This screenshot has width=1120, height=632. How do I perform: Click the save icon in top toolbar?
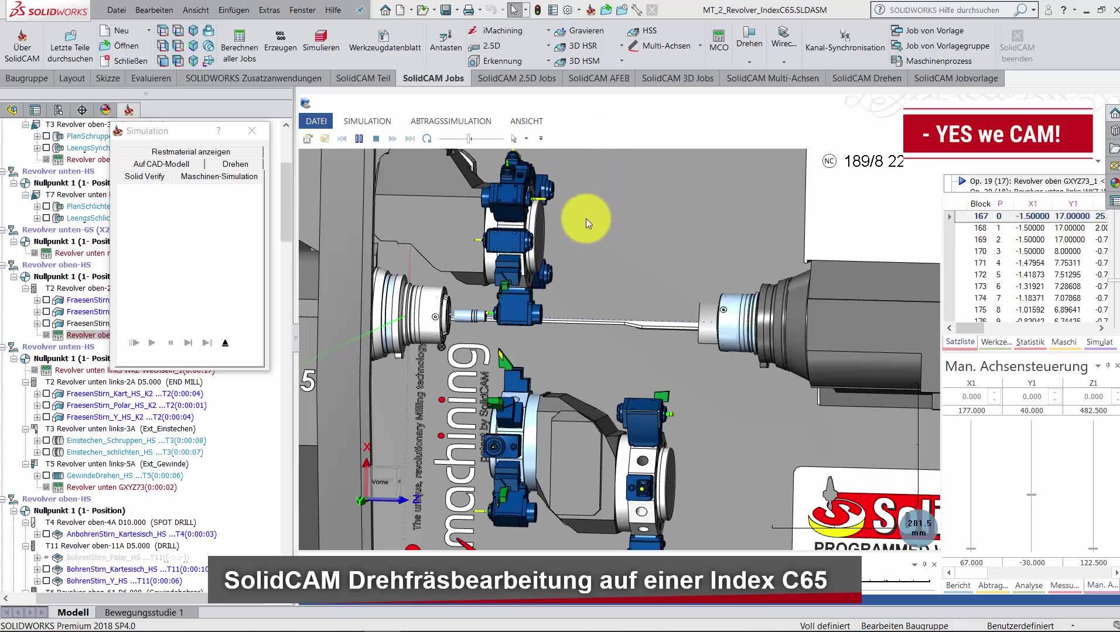(x=446, y=10)
